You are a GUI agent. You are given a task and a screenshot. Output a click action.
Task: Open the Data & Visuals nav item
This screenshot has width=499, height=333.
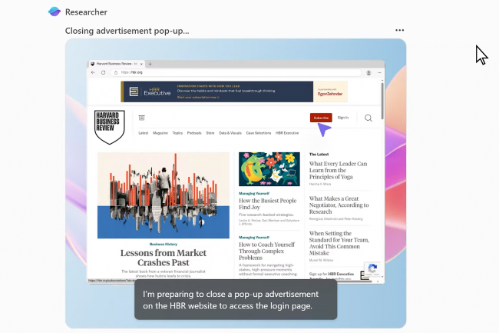[230, 133]
